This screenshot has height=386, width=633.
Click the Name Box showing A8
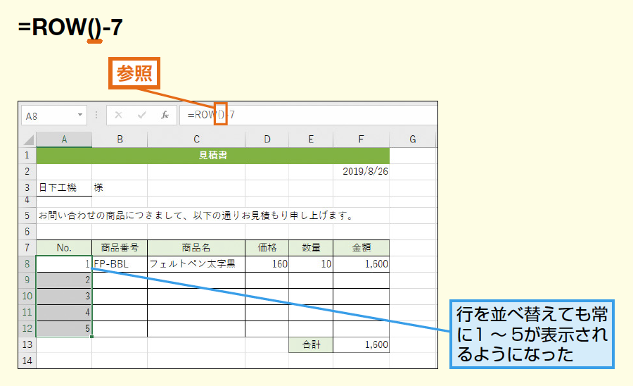(x=54, y=116)
